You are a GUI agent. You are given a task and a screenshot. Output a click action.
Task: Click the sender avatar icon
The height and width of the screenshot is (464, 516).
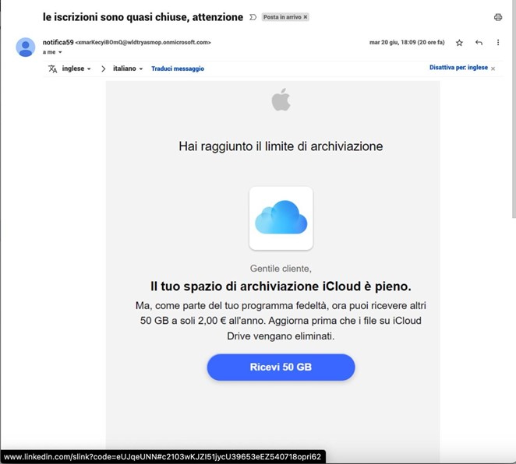26,47
